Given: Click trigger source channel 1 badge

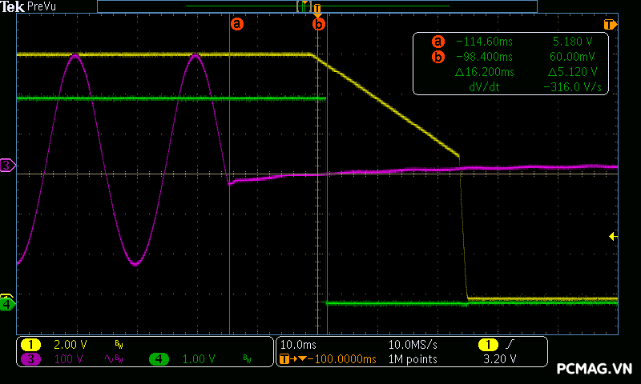Looking at the screenshot, I should pos(487,344).
